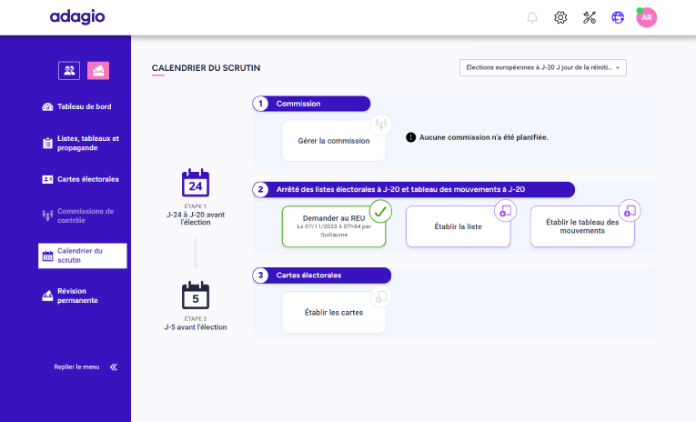Screen dimensions: 696x422
Task: Click the Cartes électorales step 3 header
Action: click(x=322, y=276)
